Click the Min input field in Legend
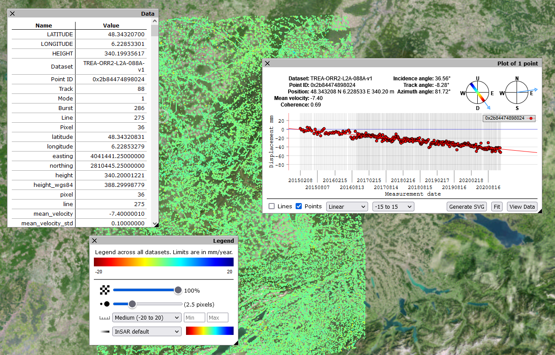555x355 pixels. 195,317
